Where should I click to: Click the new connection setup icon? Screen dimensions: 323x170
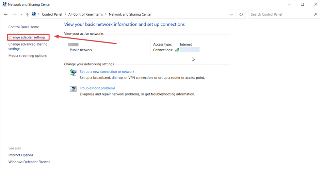(x=73, y=72)
